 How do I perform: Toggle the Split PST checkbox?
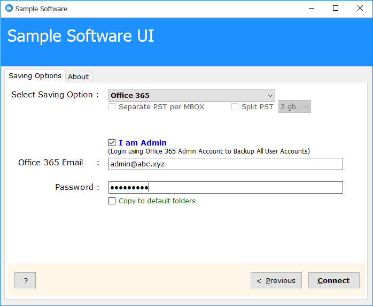(235, 106)
